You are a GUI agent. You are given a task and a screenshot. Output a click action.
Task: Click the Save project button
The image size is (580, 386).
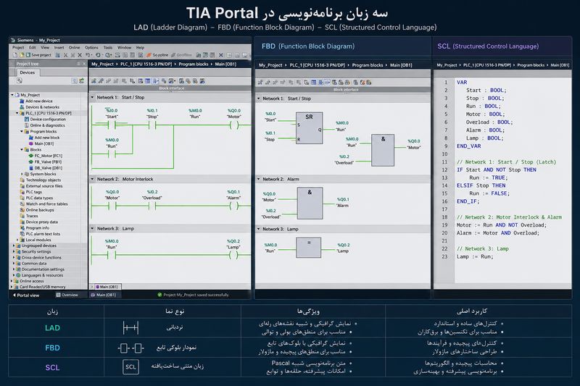[38, 55]
